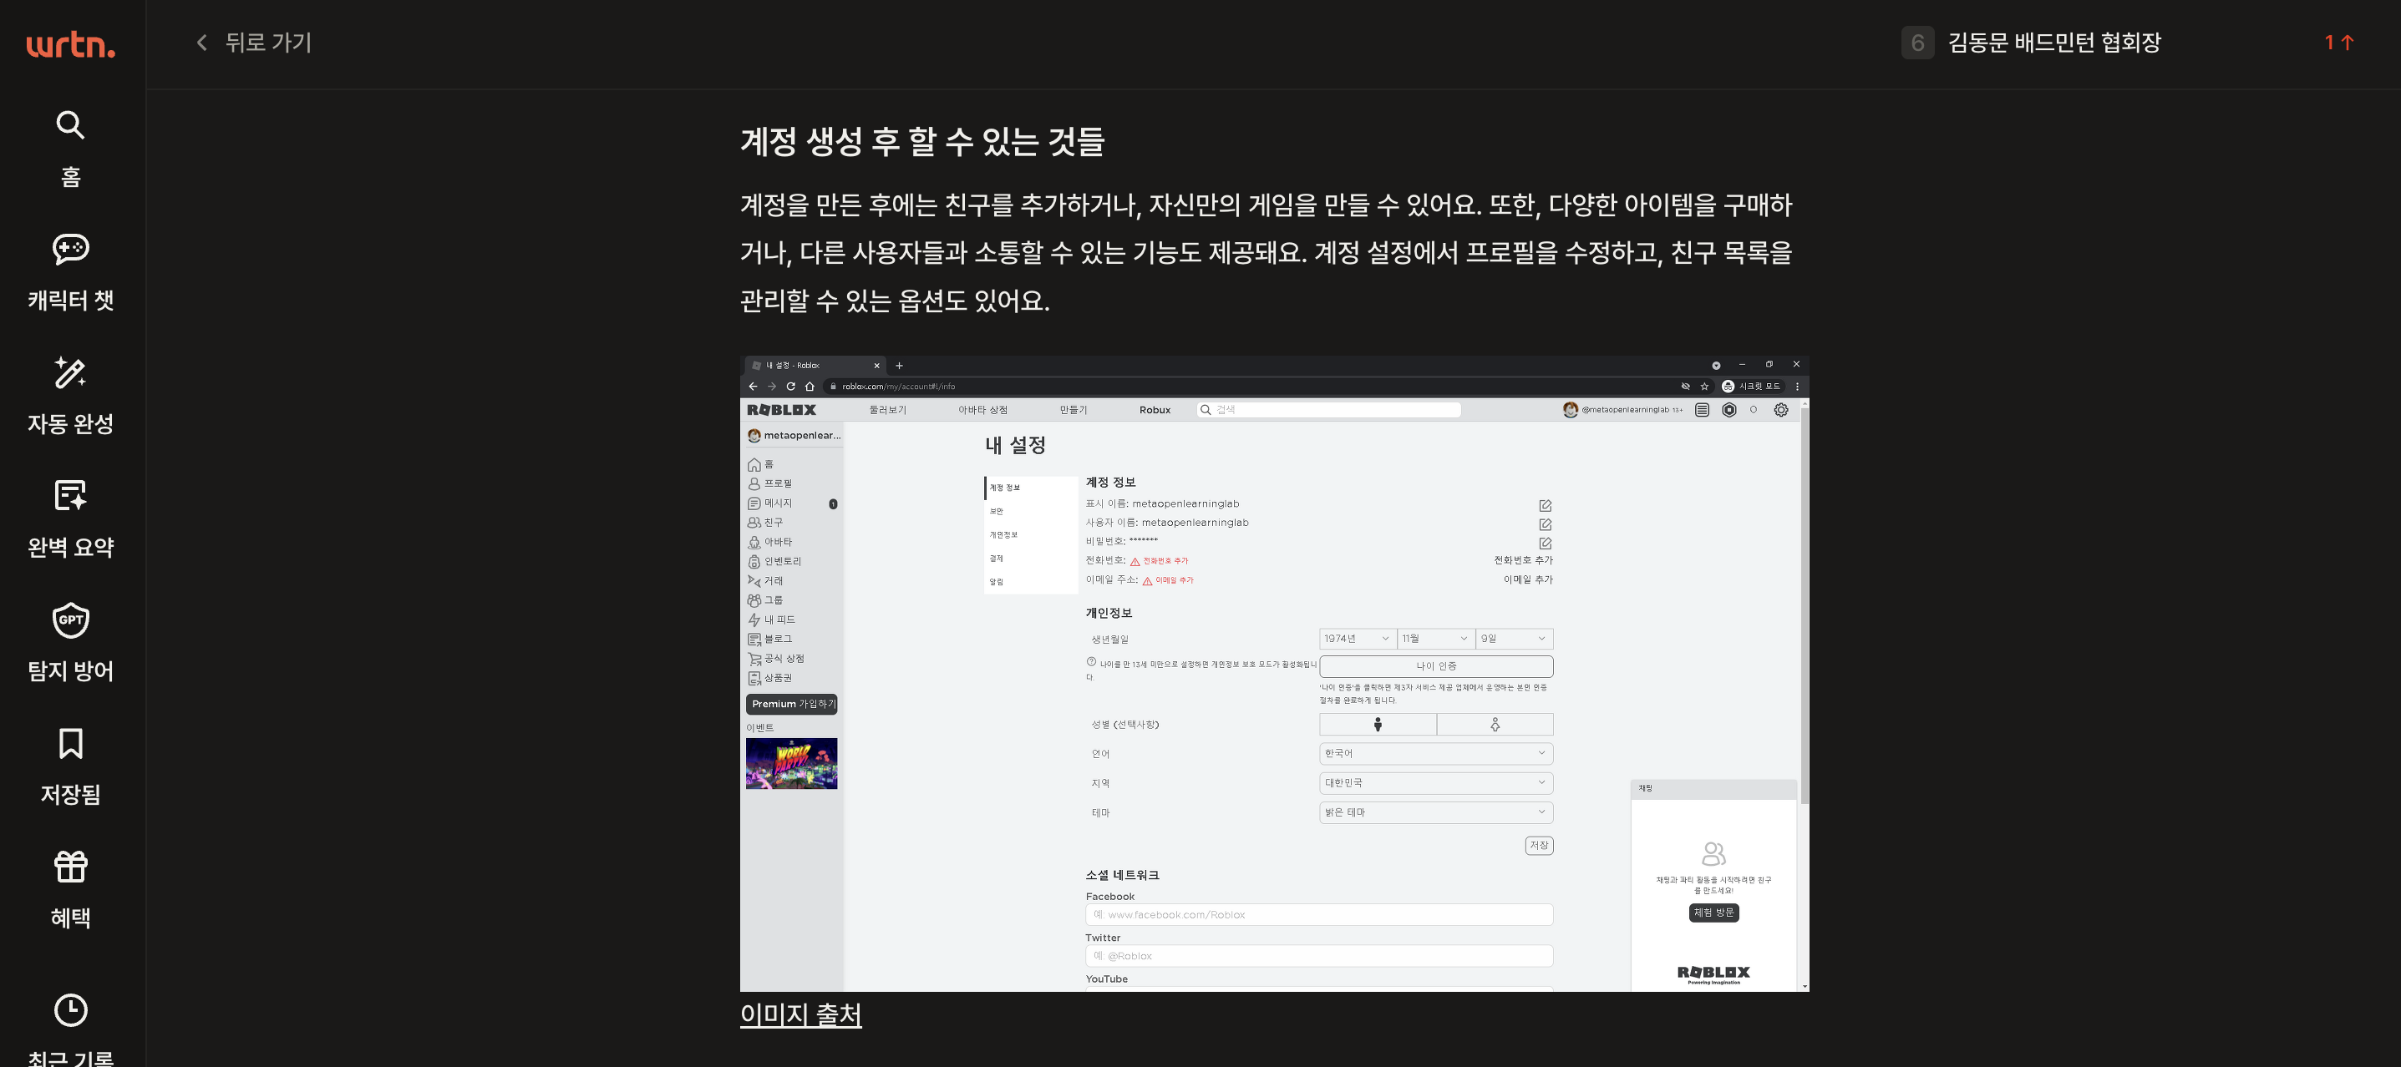Open the 홈 search icon in sidebar

point(71,125)
